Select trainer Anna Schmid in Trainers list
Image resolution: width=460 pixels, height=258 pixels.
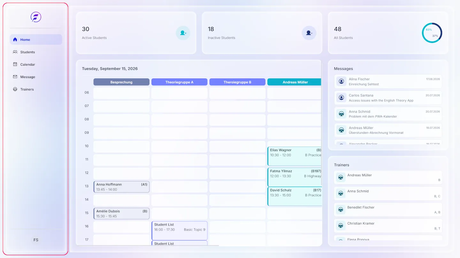pos(388,194)
